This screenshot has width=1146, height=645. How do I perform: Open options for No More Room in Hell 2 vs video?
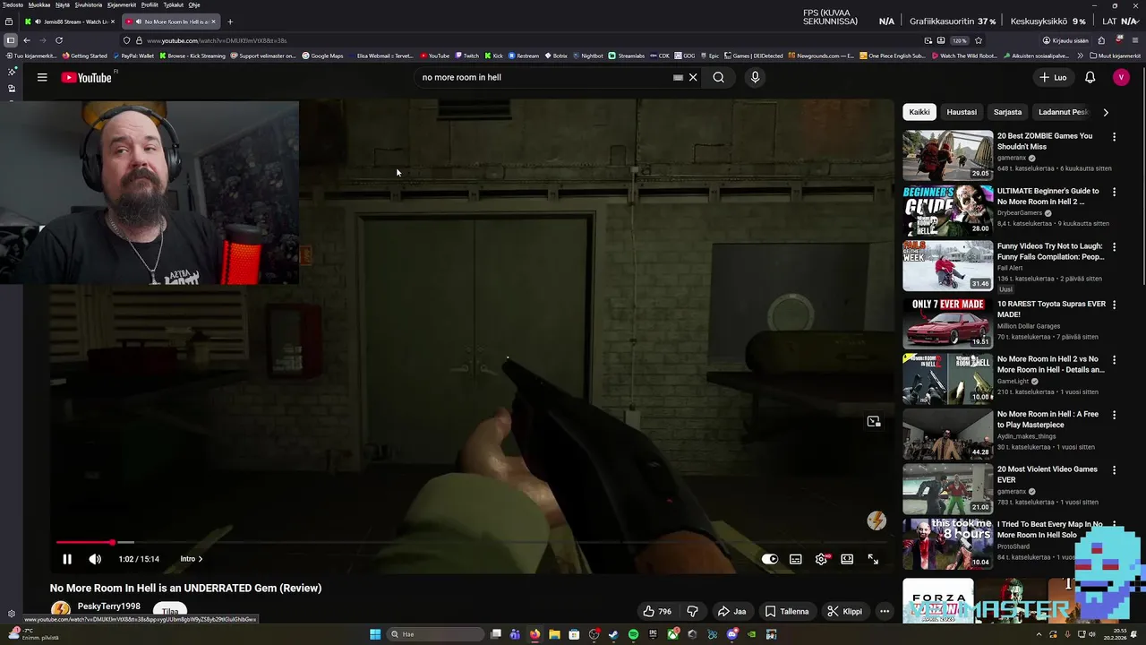tap(1114, 359)
